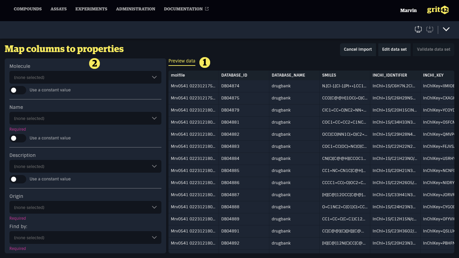Open the Compounds menu
The width and height of the screenshot is (459, 258).
point(28,9)
